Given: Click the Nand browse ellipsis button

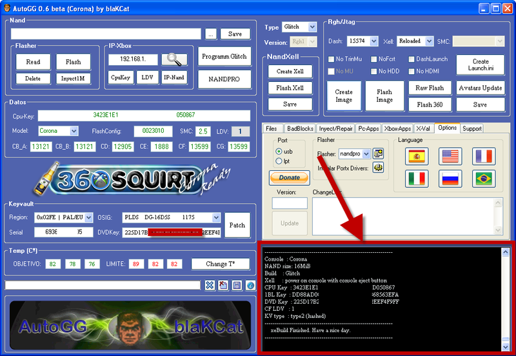Looking at the screenshot, I should point(211,34).
